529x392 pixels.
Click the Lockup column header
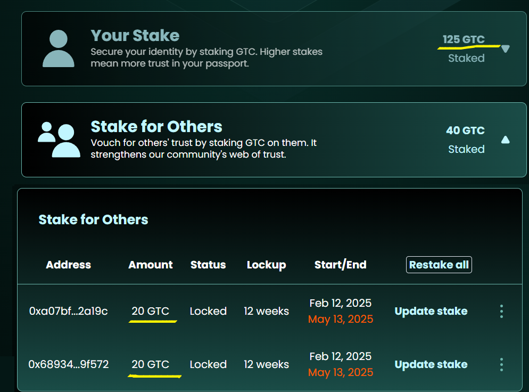pos(267,265)
